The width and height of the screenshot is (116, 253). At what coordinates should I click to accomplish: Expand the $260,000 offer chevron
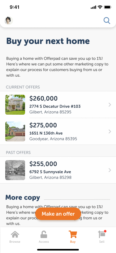[110, 105]
